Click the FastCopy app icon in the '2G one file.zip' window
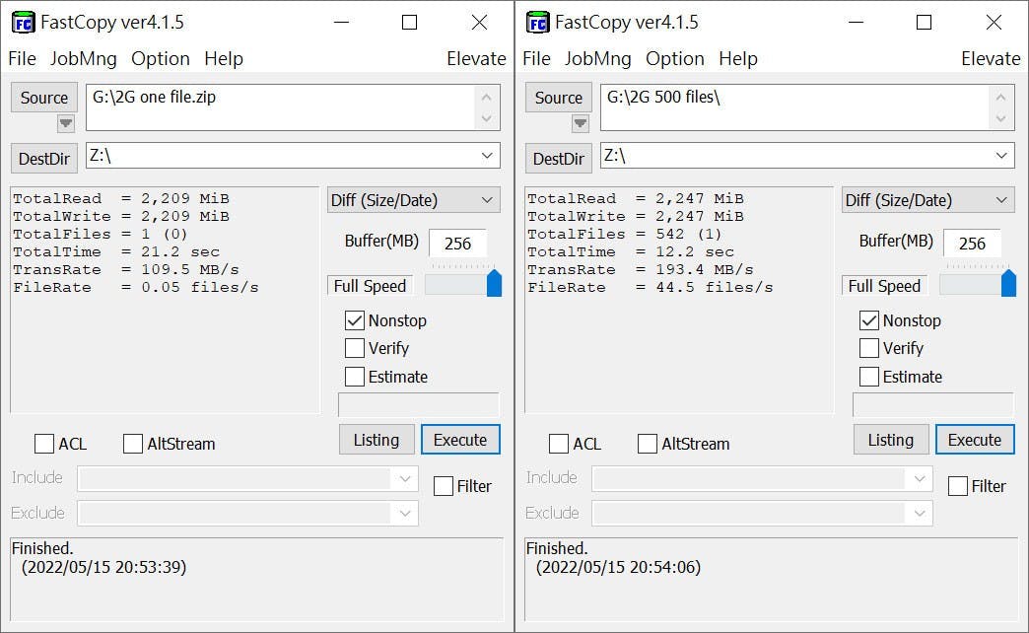Screen dimensions: 1029x633 pyautogui.click(x=23, y=23)
